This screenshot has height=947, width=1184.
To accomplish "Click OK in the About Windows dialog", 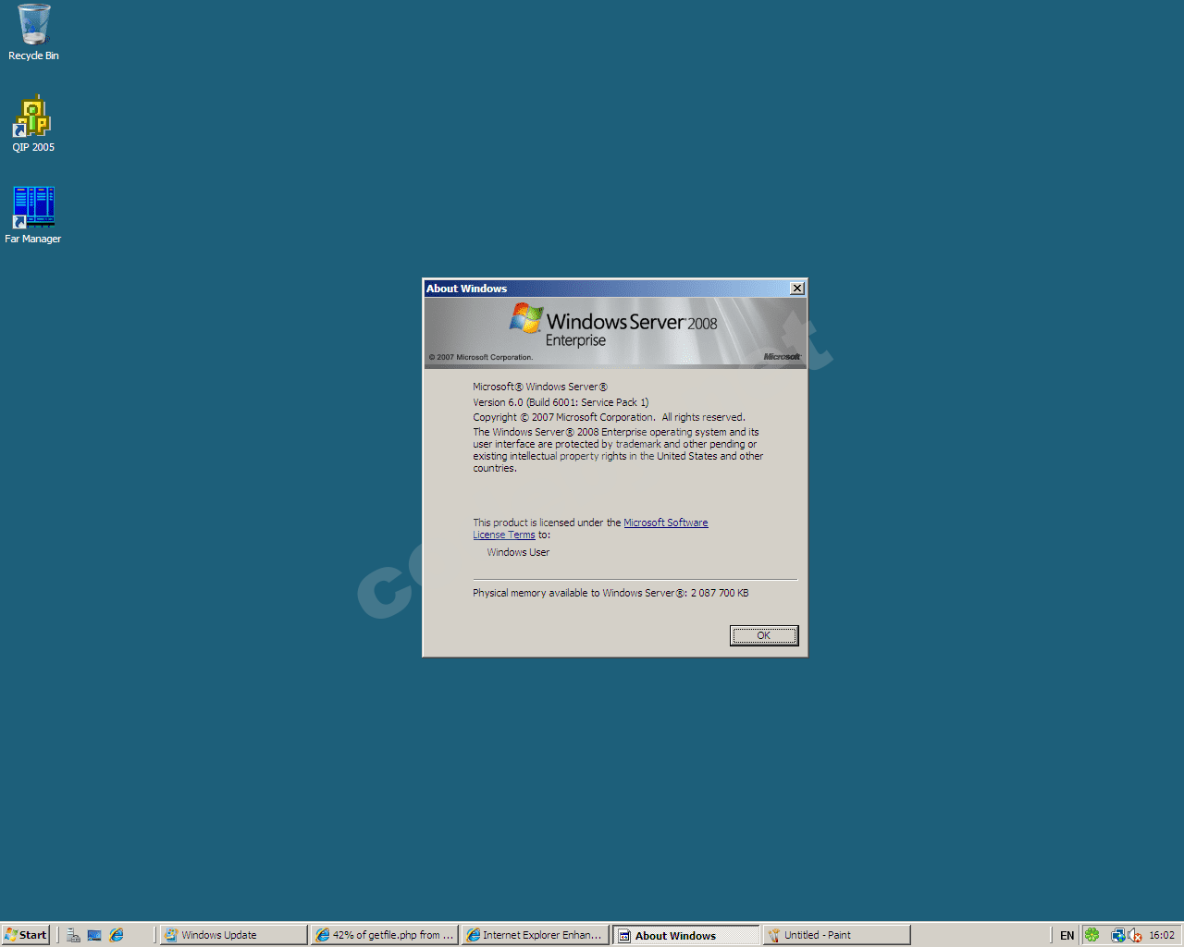I will coord(763,635).
